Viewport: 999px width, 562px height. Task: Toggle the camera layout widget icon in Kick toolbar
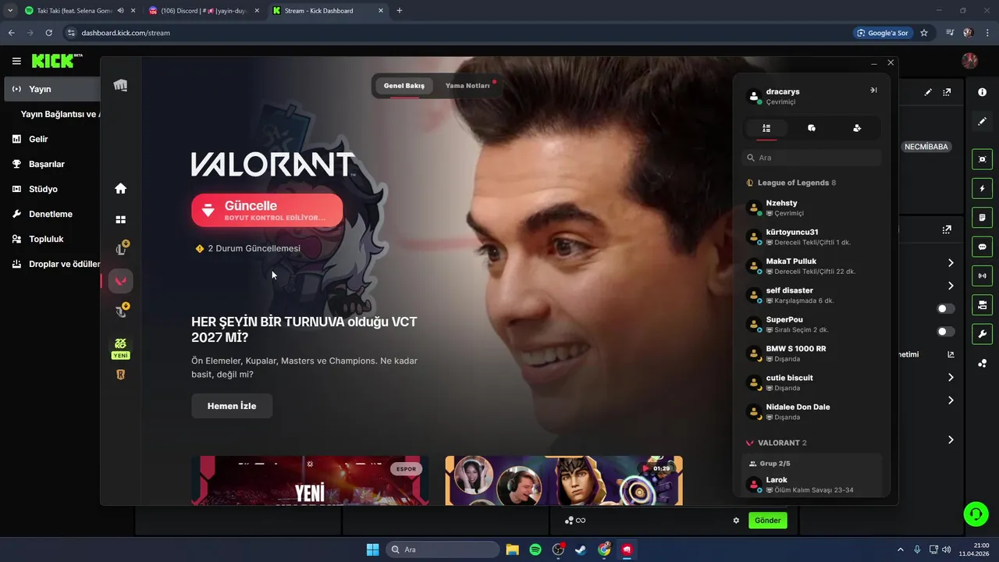pyautogui.click(x=982, y=304)
